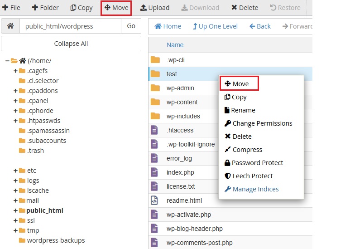The height and width of the screenshot is (249, 350).
Task: Click the wp-admin folder icon
Action: (155, 88)
